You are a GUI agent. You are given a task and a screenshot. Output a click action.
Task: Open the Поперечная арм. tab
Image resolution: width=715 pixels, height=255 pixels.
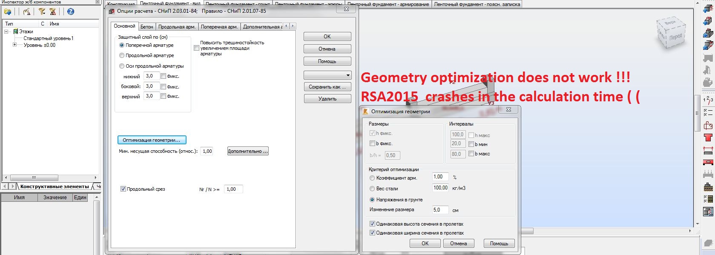coord(219,27)
